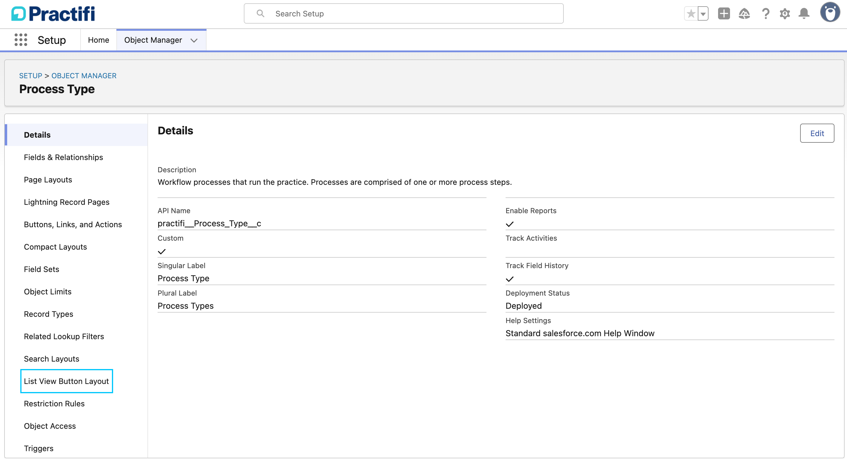
Task: Expand the Object Manager tab chevron
Action: (194, 40)
